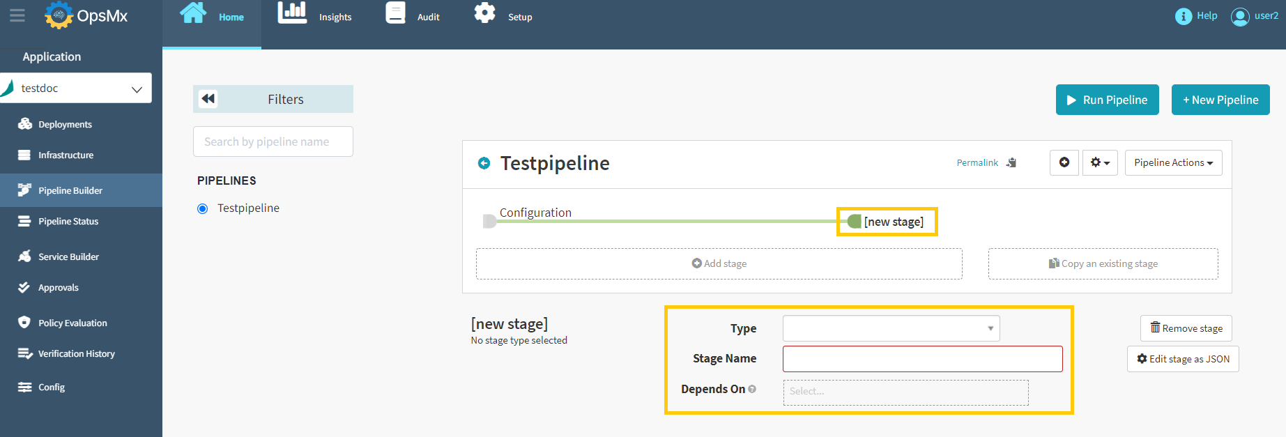Viewport: 1286px width, 437px height.
Task: Click the hamburger menu icon
Action: pos(17,15)
